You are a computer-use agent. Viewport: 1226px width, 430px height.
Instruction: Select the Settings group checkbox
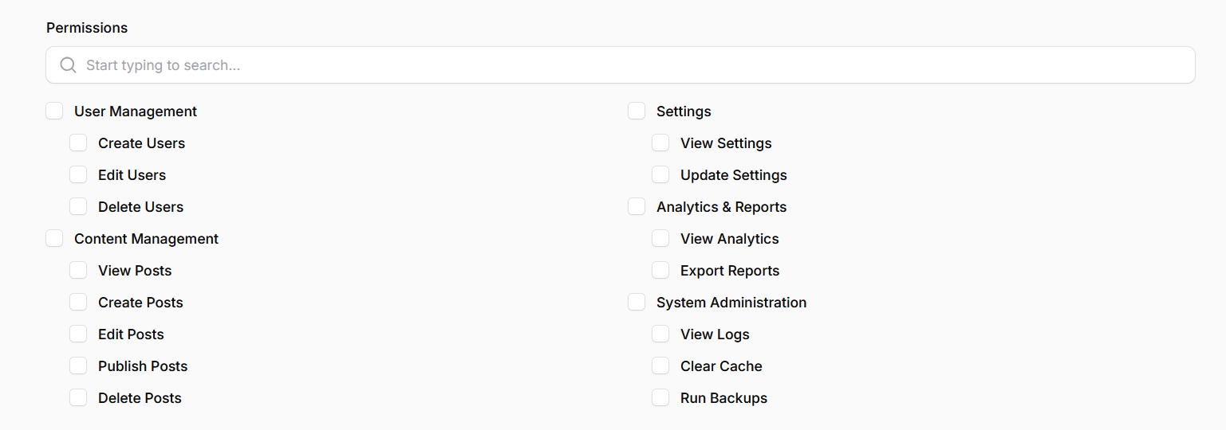coord(637,111)
